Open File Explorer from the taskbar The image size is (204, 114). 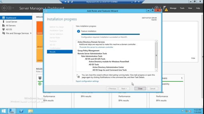click(x=31, y=111)
